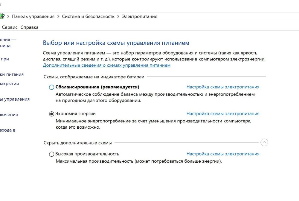Open settings for the high performance plan
This screenshot has height=201, width=299.
223,154
